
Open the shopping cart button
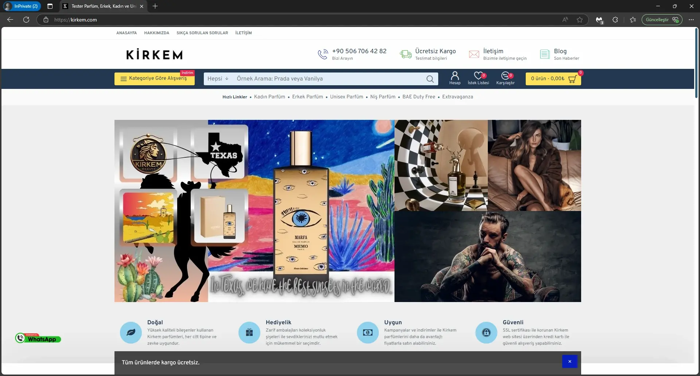(x=553, y=79)
